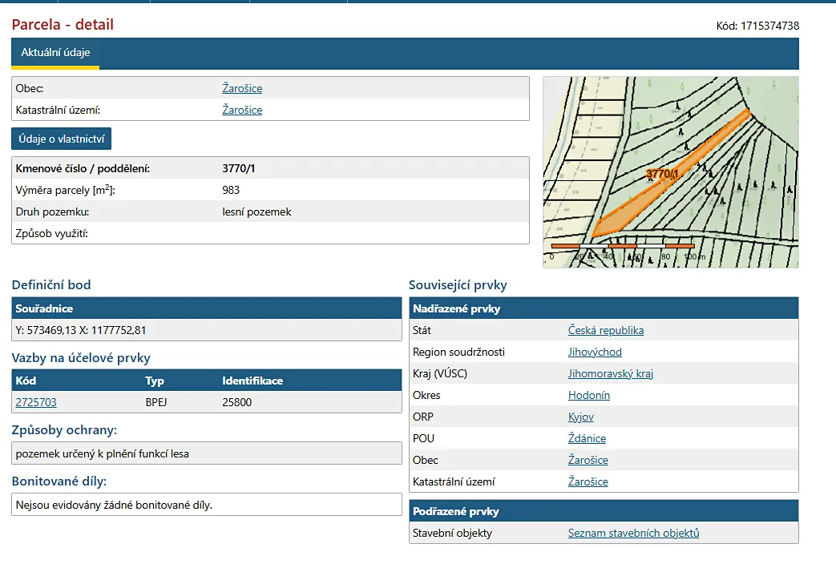Open Žarošice link beside Obec in Aktuální údaje
836x568 pixels.
(x=242, y=88)
